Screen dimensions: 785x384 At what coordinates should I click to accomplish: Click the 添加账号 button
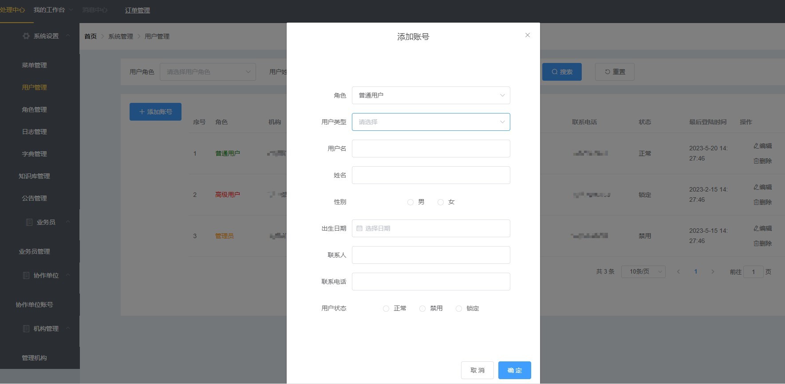[155, 112]
